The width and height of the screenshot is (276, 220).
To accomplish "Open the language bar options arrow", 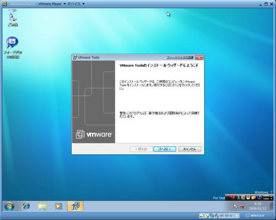I will [271, 199].
